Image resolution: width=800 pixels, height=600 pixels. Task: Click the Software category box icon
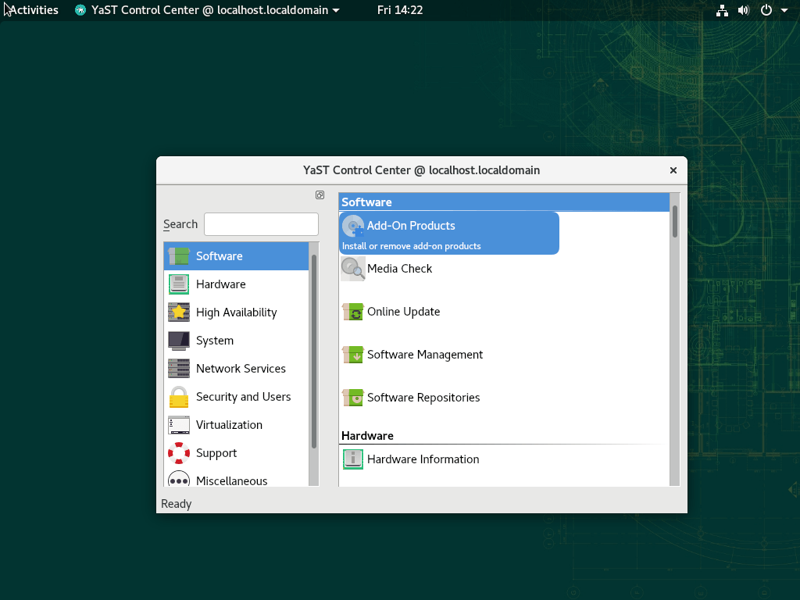pos(179,256)
